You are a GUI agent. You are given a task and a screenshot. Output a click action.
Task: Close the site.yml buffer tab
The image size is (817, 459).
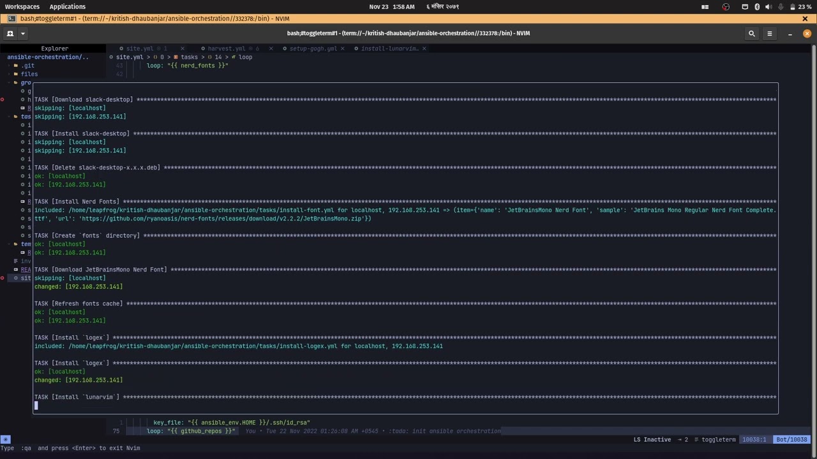click(x=182, y=48)
